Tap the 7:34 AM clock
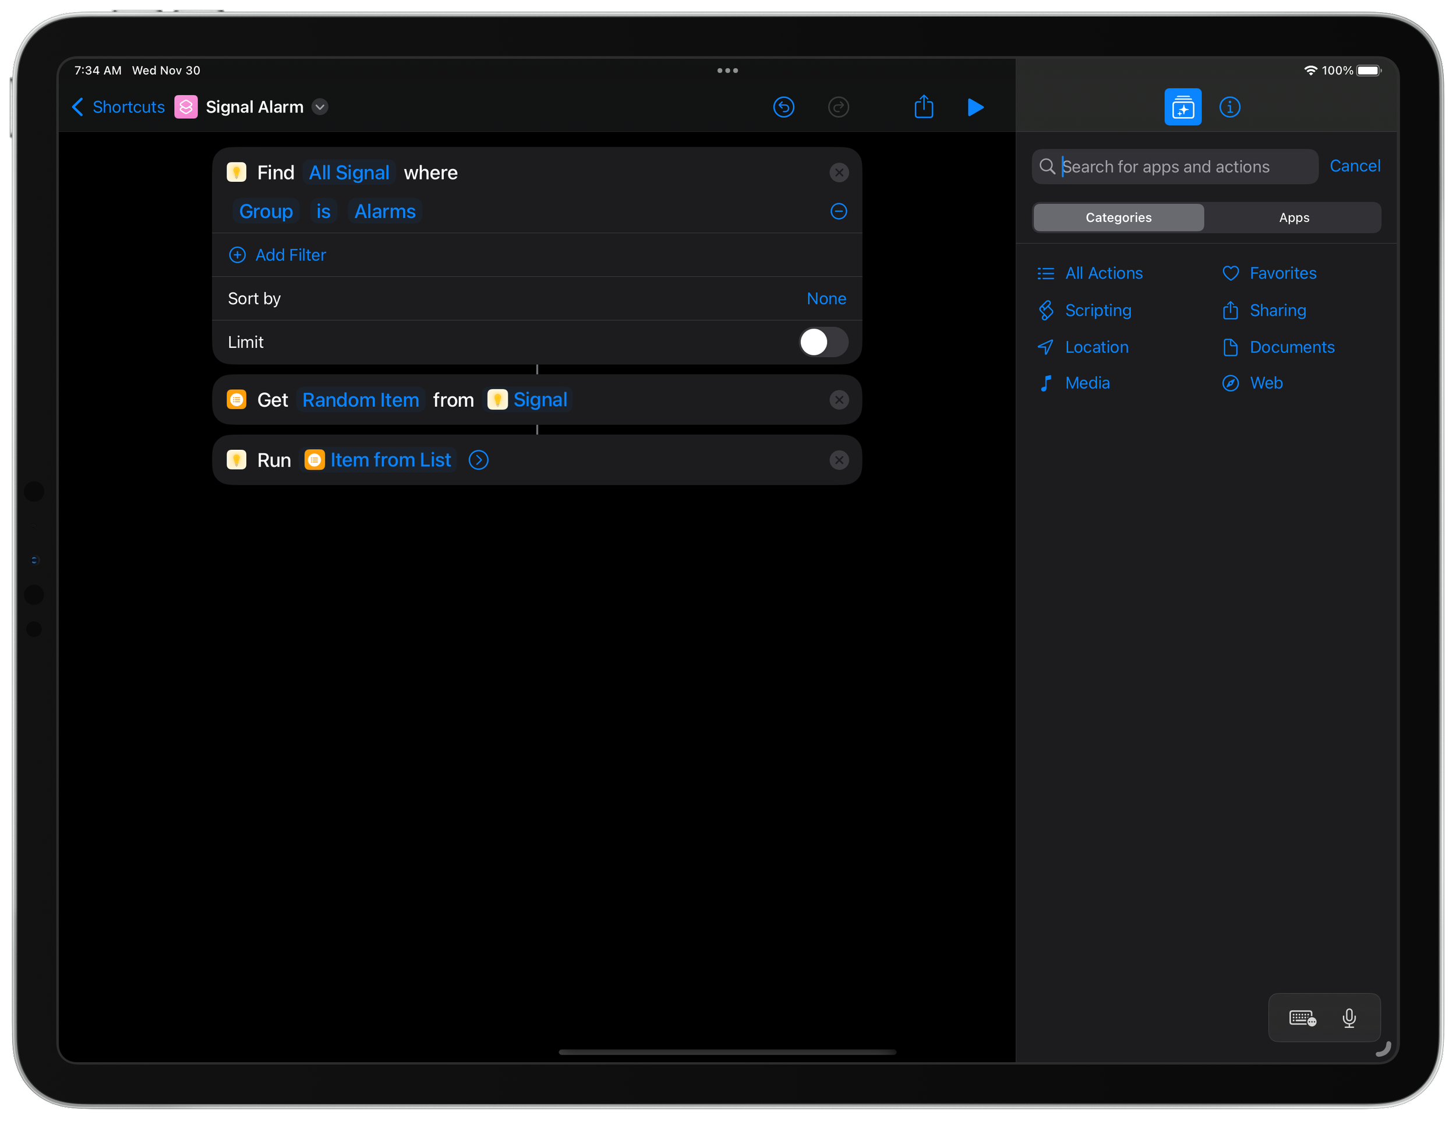The image size is (1456, 1121). coord(98,70)
